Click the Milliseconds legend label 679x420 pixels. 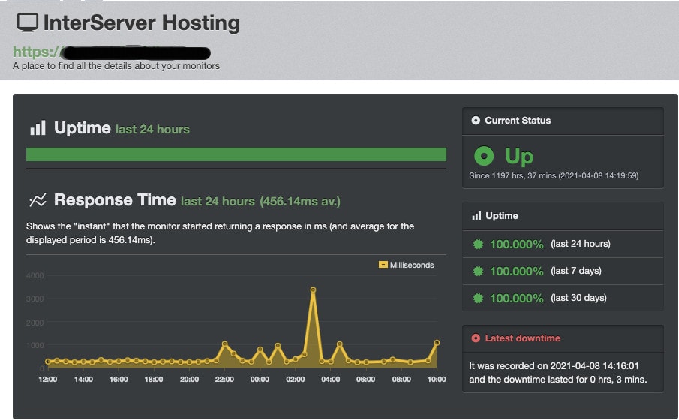[x=412, y=265]
